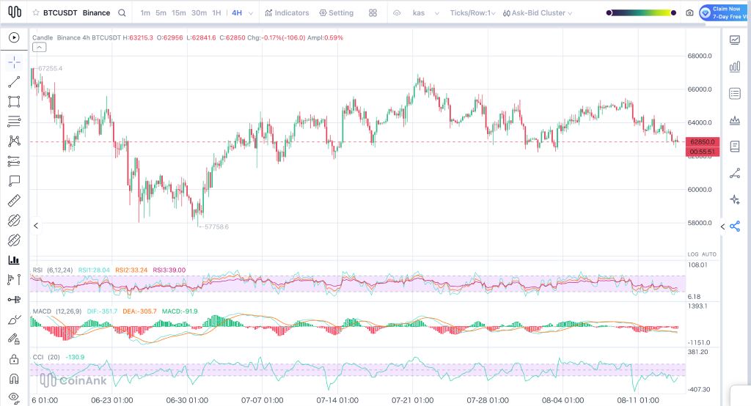The width and height of the screenshot is (751, 406).
Task: Select the trend line drawing tool
Action: pos(14,82)
